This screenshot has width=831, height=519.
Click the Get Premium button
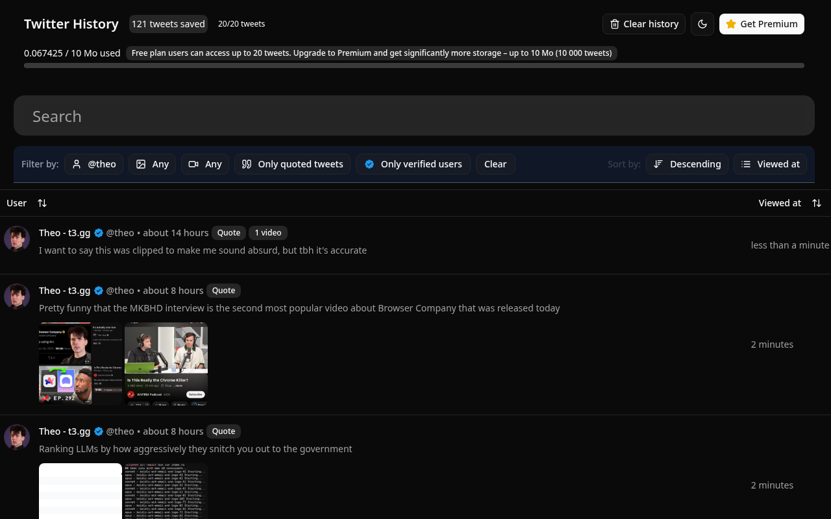(762, 24)
